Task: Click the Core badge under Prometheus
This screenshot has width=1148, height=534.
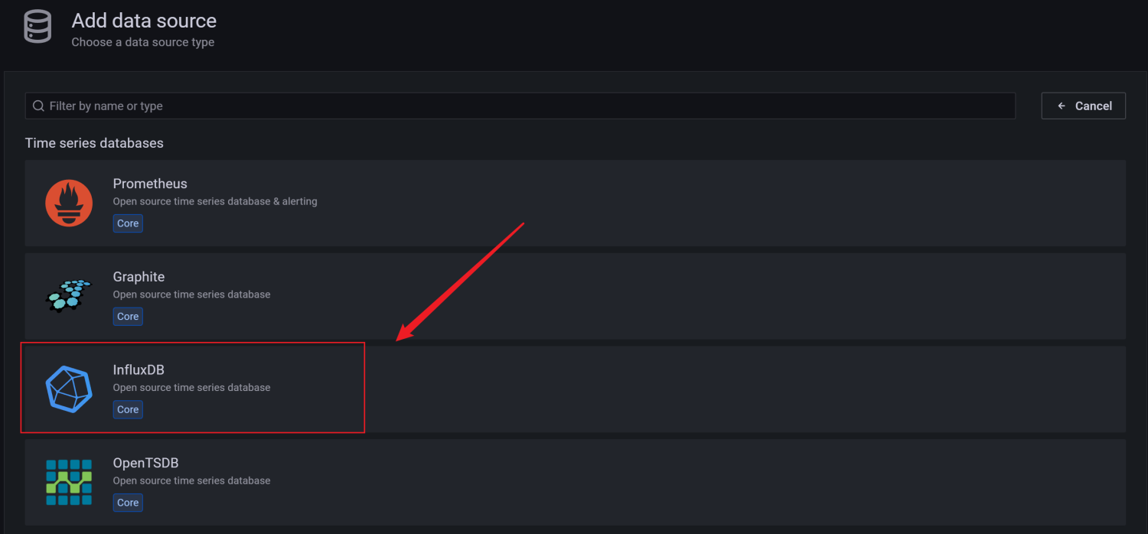Action: 128,223
